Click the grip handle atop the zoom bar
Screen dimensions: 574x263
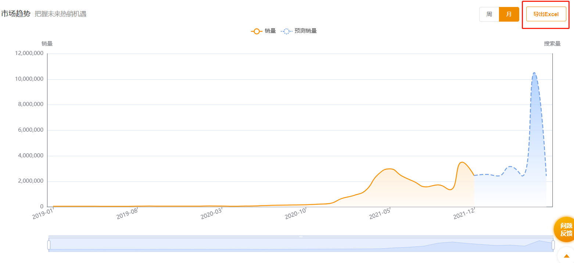(301, 237)
